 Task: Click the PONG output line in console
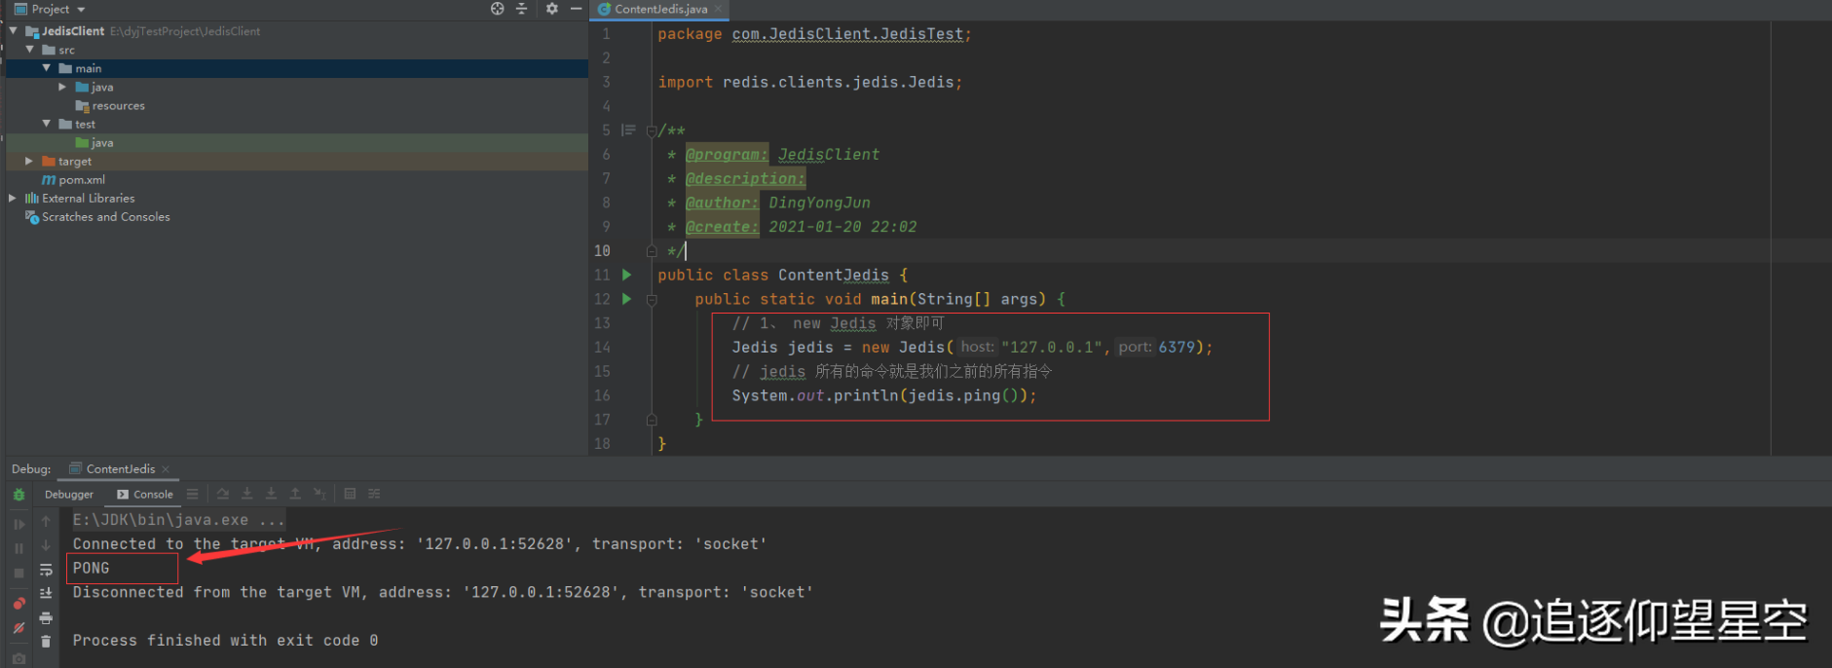91,568
